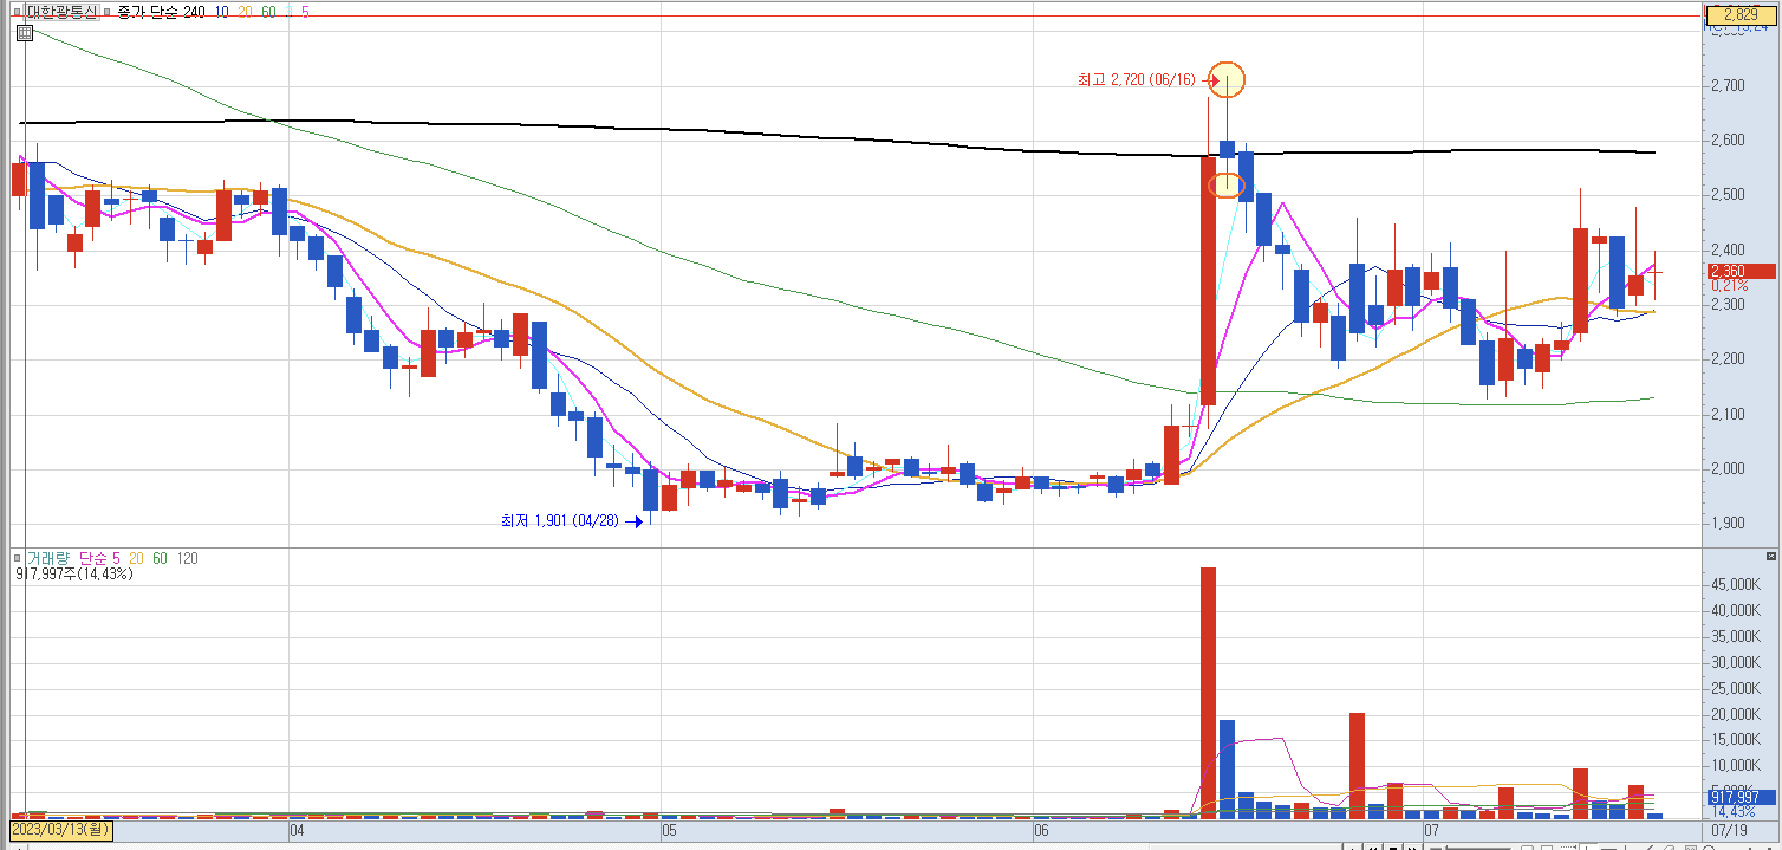Screen dimensions: 1782x850
Task: Click the data table grid icon
Action: [24, 33]
